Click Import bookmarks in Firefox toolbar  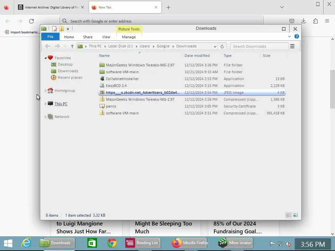22,32
